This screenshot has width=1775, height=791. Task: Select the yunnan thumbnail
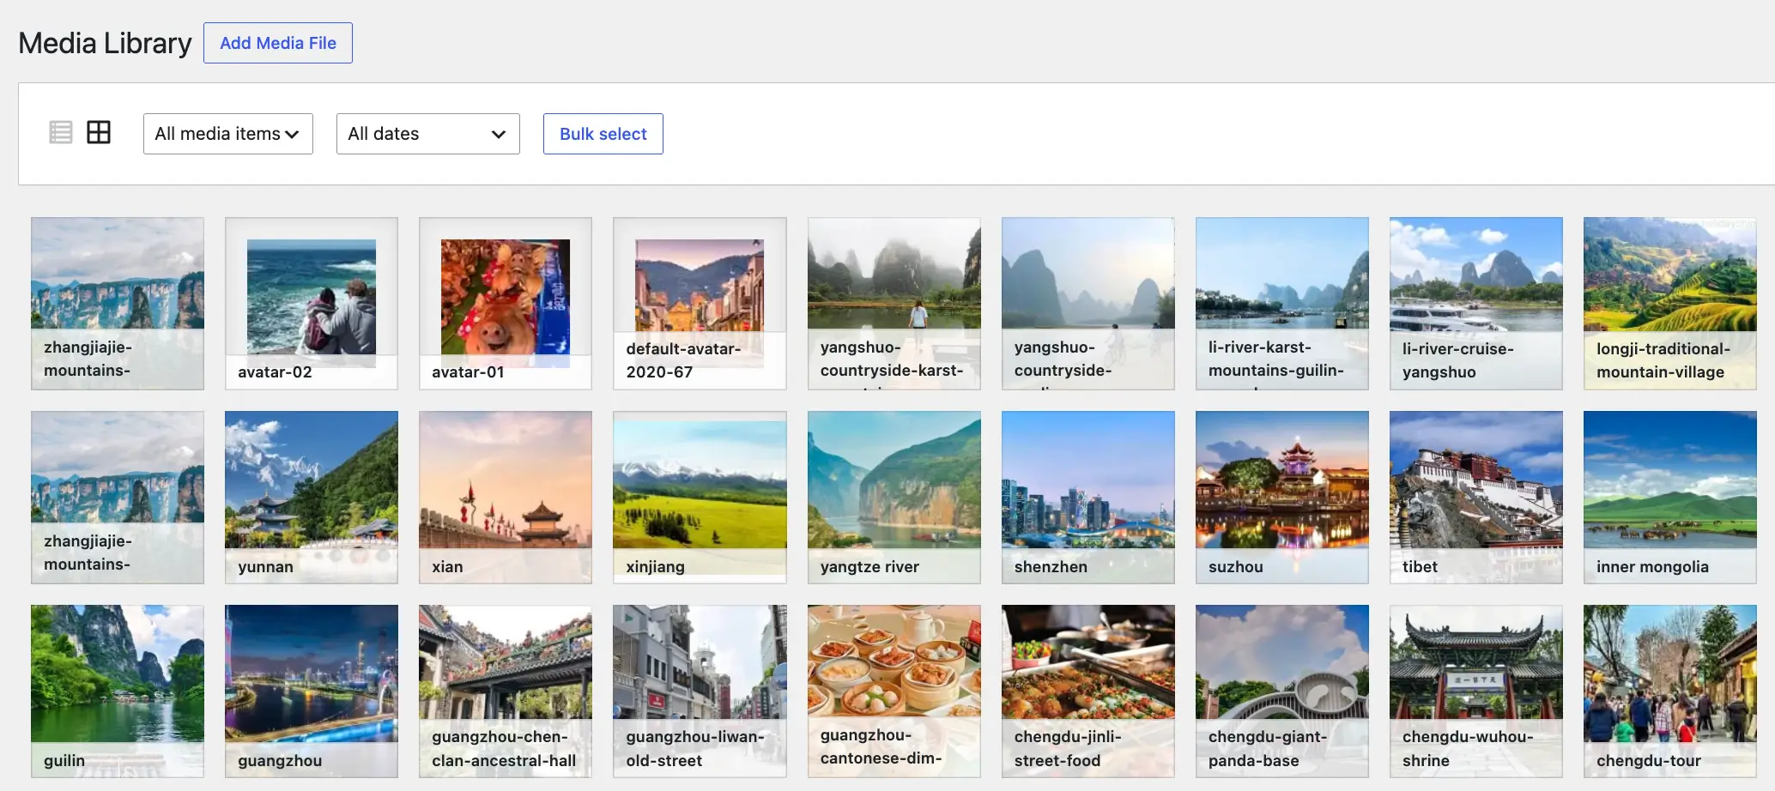point(312,498)
